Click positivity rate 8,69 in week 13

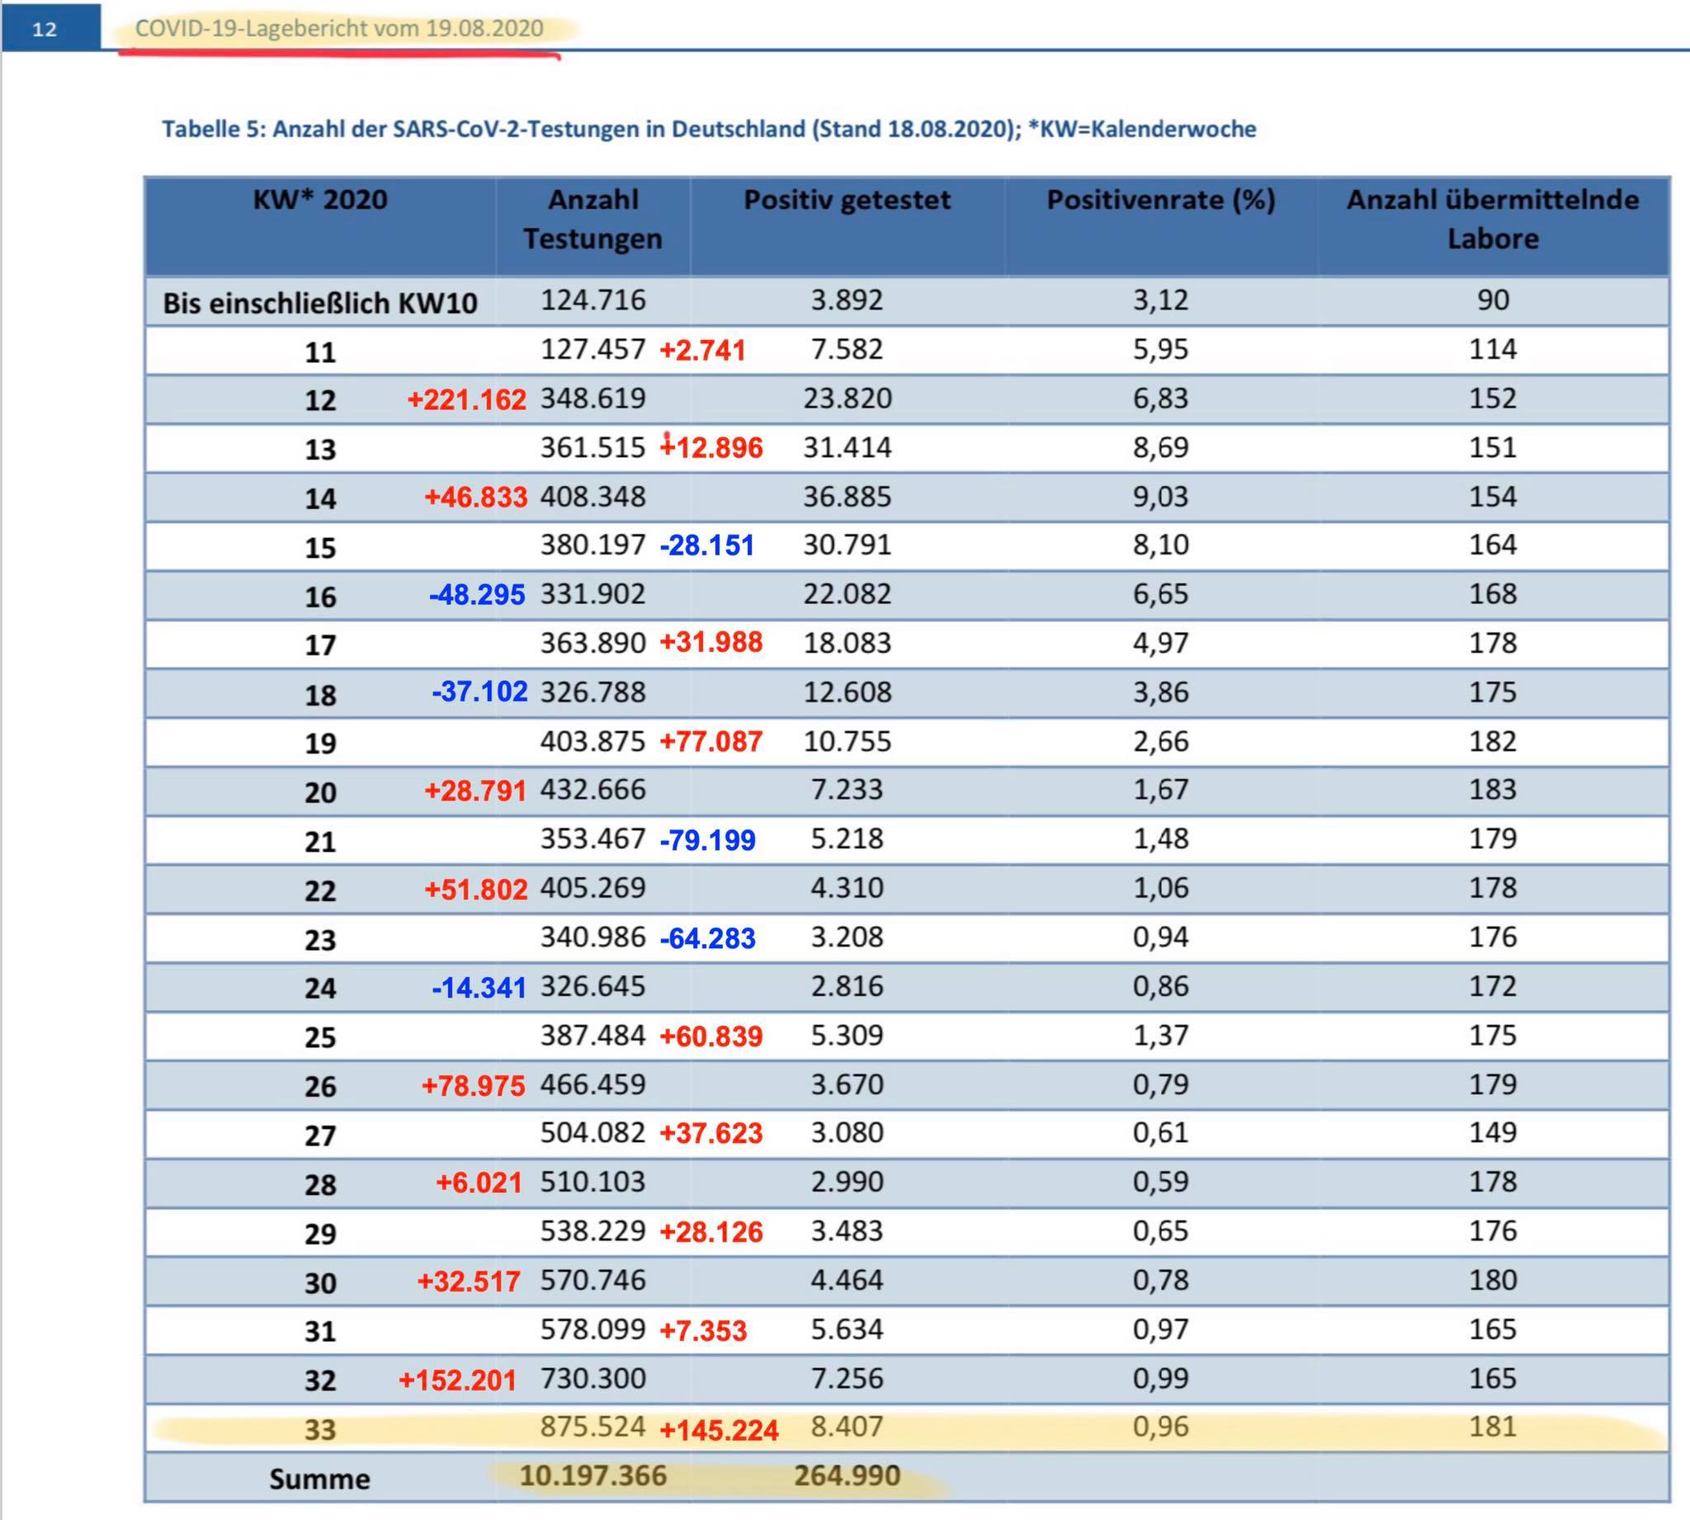click(x=1160, y=447)
